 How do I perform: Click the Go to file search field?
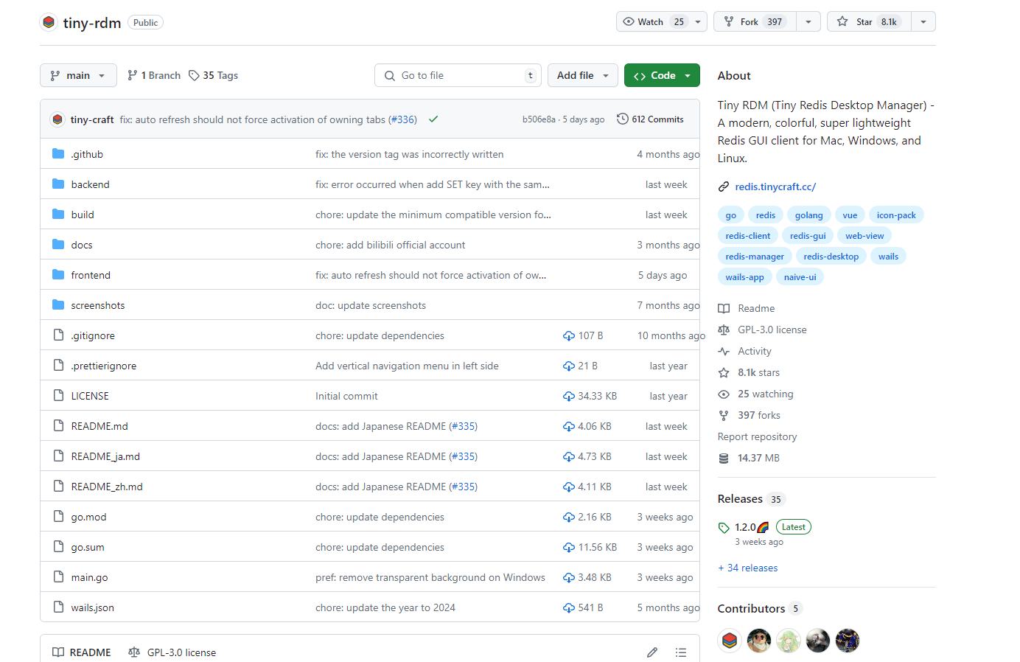(457, 75)
